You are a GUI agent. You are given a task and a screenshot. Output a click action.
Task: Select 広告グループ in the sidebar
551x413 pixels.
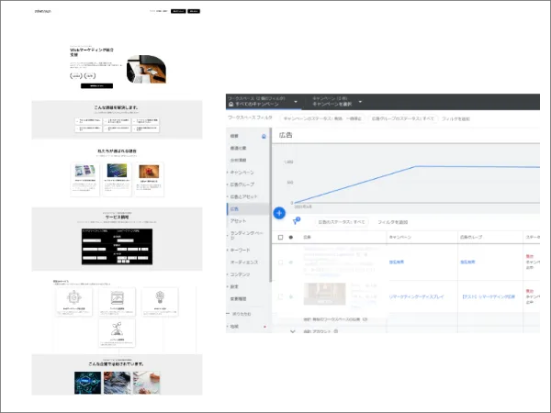pos(244,184)
